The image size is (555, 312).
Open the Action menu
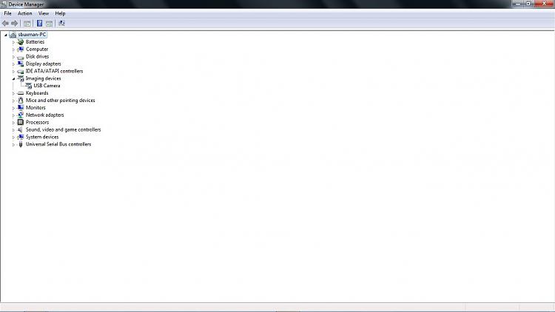[x=24, y=13]
